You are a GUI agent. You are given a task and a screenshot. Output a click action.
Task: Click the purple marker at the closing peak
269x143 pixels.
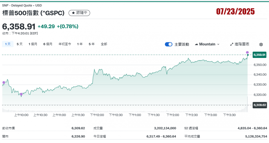tap(247, 52)
